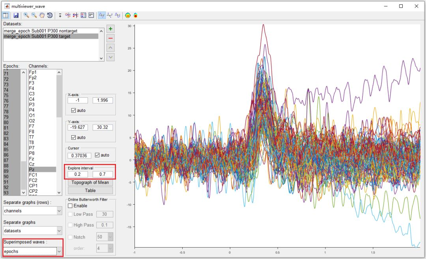Toggle the Low Pass checkbox
The image size is (426, 259).
pyautogui.click(x=70, y=214)
